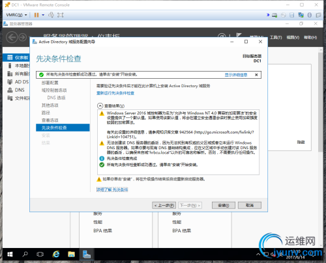This screenshot has width=326, height=263.
Task: Go to DNS 选项 wizard step
Action: click(x=56, y=98)
